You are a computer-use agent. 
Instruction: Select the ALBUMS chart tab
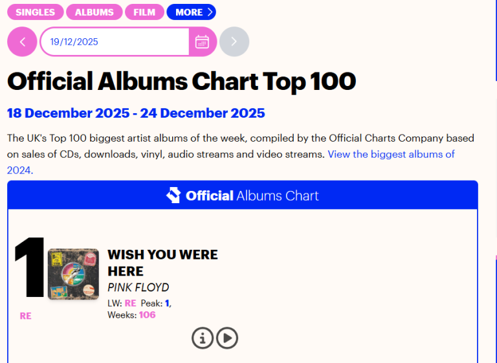click(x=94, y=12)
